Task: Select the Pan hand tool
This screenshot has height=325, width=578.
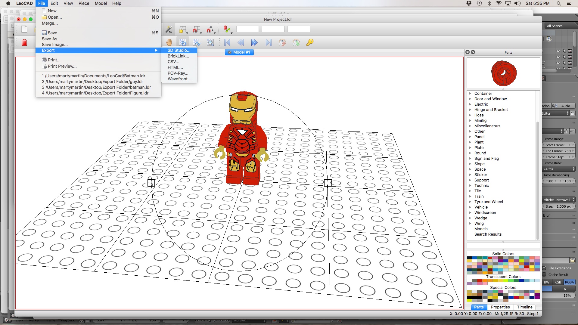Action: click(x=169, y=42)
